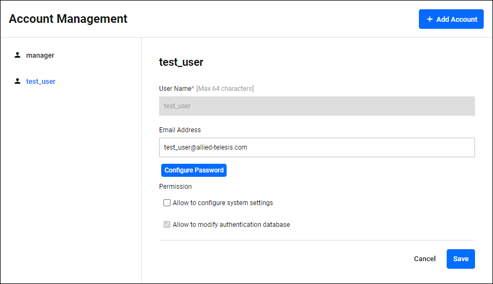Click the test_user heading above the form
The width and height of the screenshot is (493, 284).
(x=181, y=62)
